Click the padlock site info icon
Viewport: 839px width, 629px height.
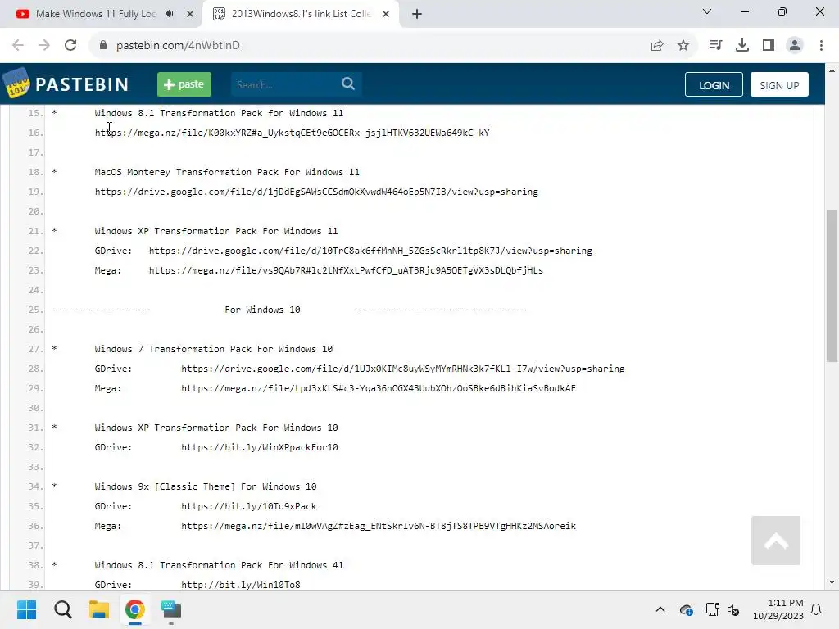[103, 46]
